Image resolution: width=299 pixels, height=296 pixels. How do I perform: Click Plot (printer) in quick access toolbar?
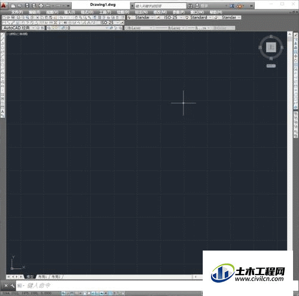click(x=41, y=6)
